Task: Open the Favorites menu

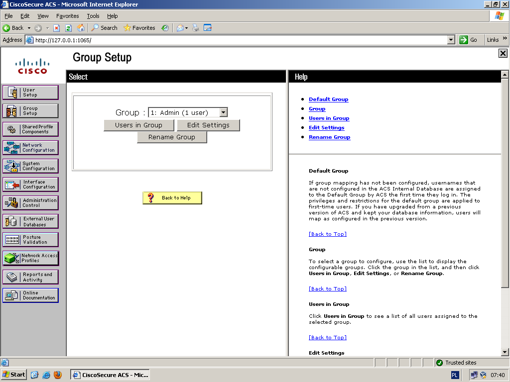Action: click(67, 16)
